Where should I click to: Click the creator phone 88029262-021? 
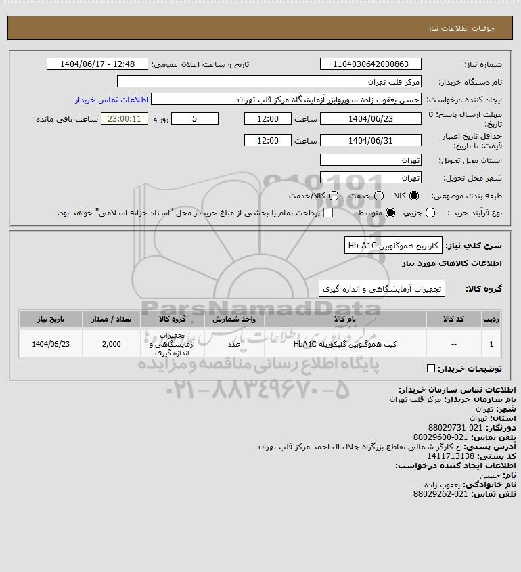coord(440,494)
